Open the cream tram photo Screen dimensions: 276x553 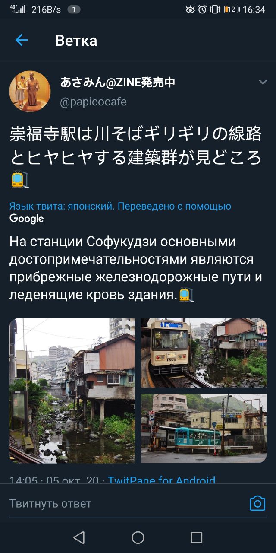(x=204, y=353)
